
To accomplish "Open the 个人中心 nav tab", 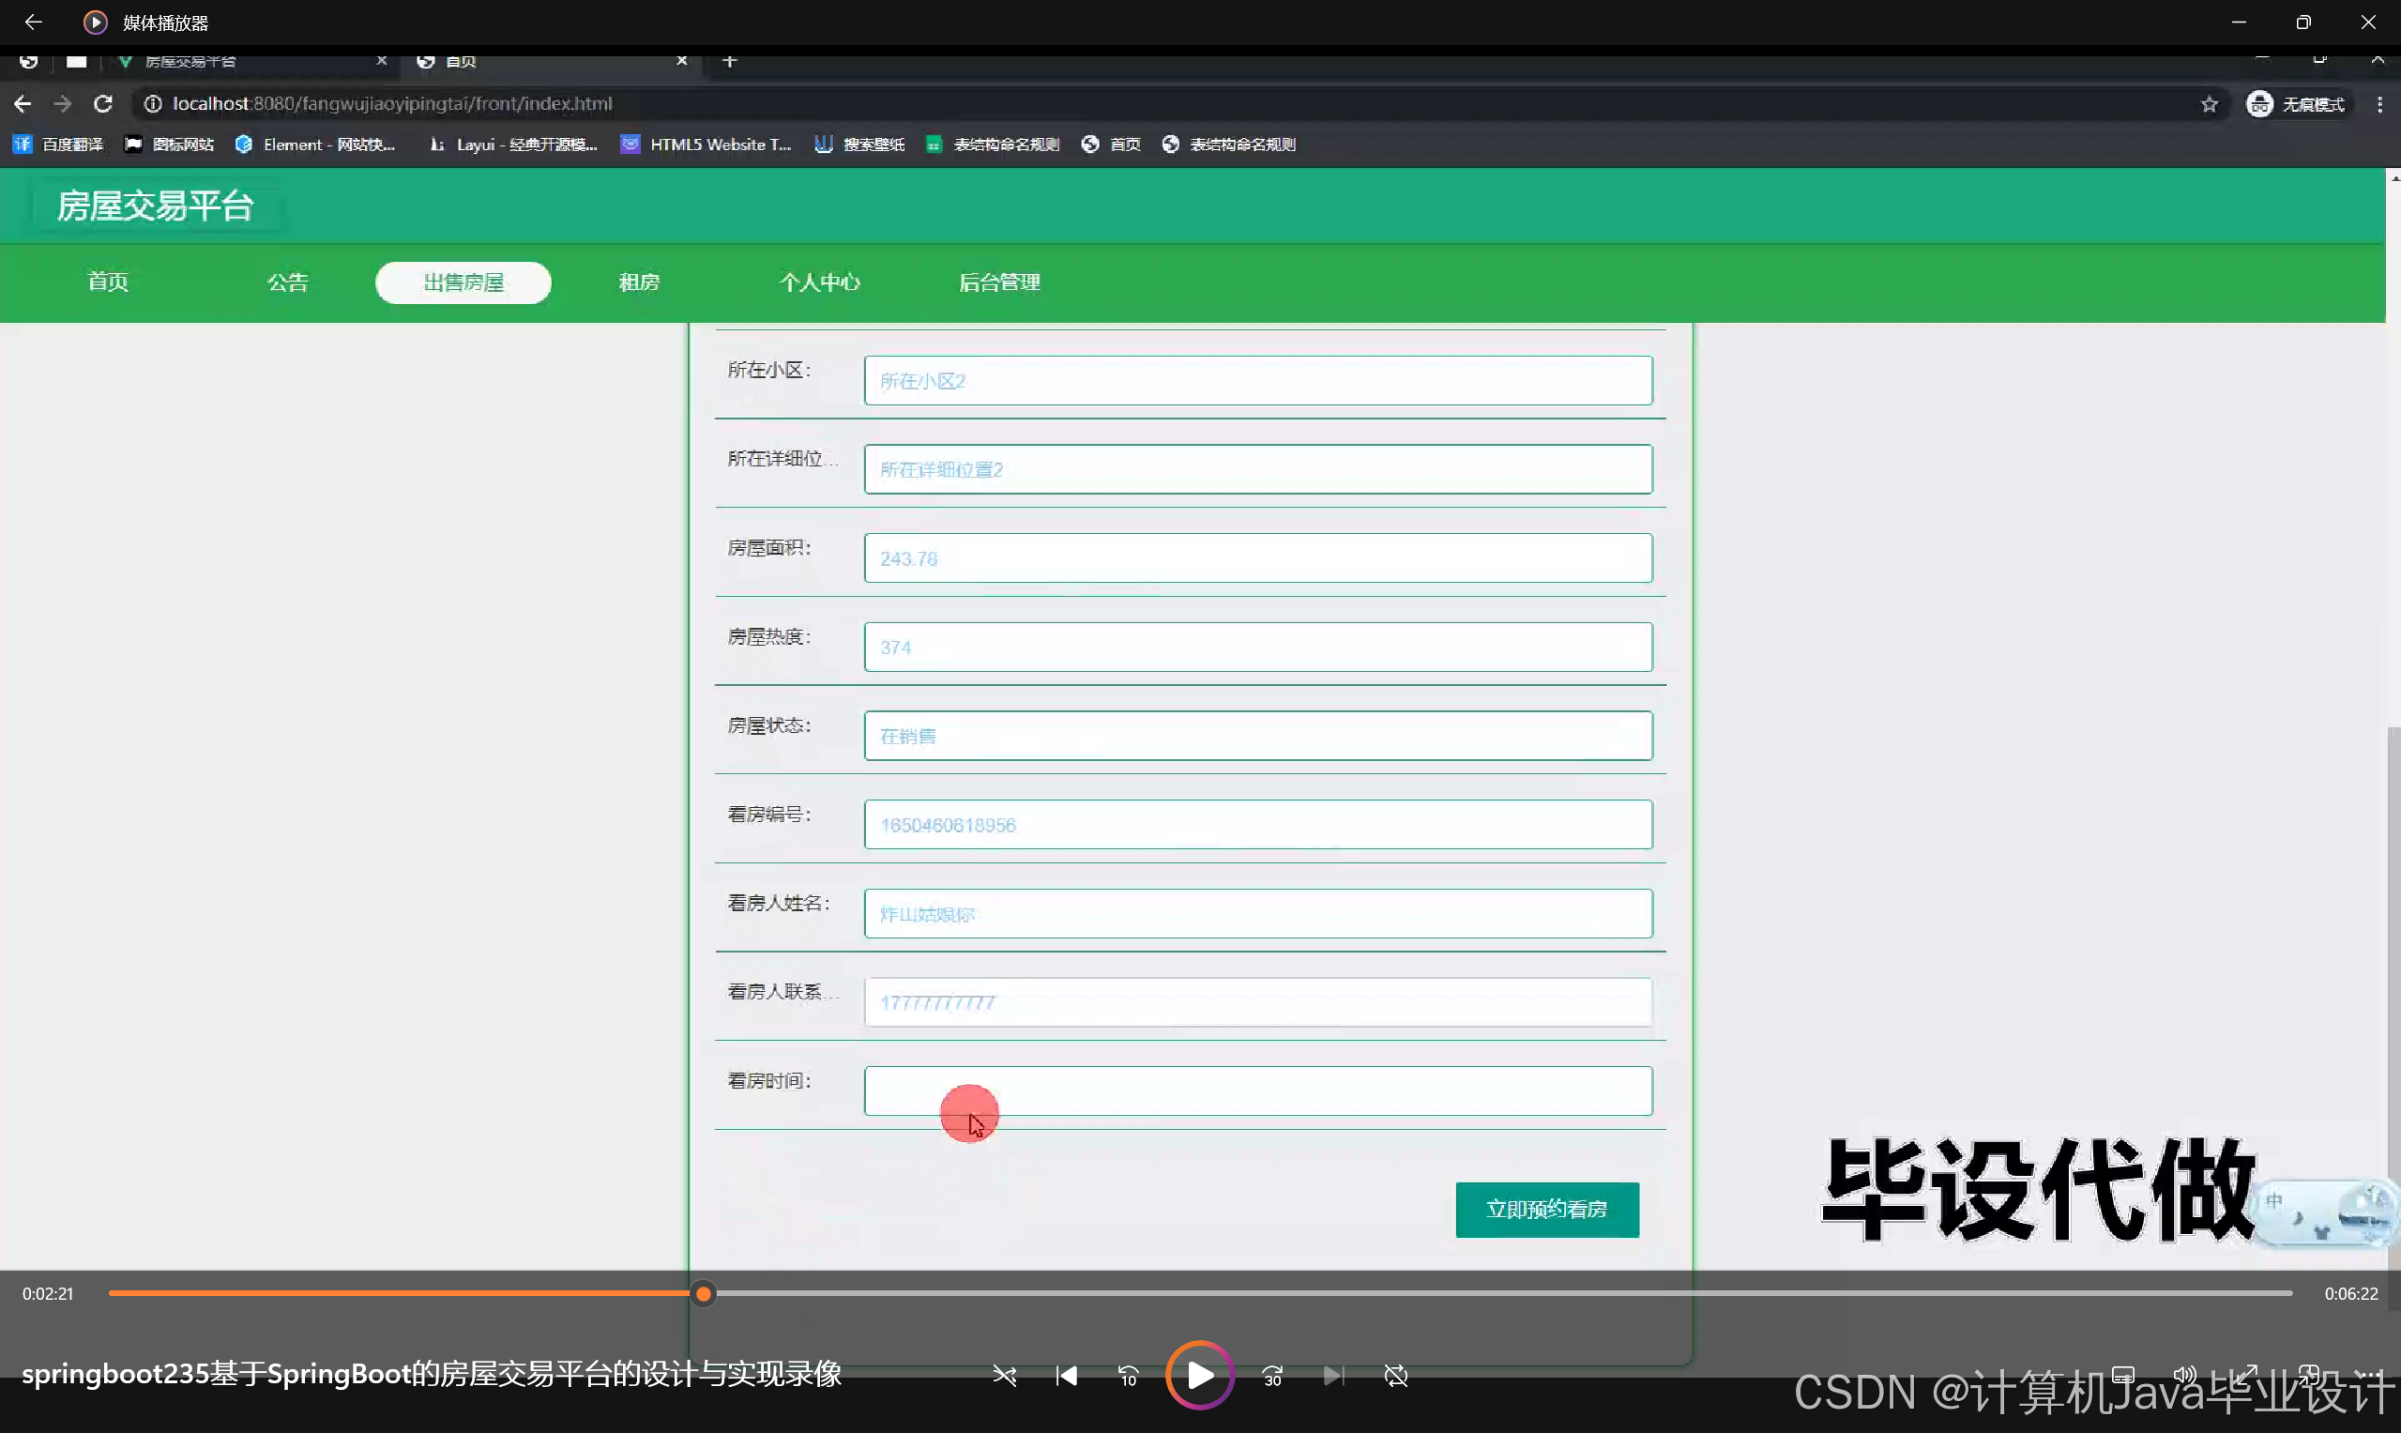I will (x=819, y=282).
